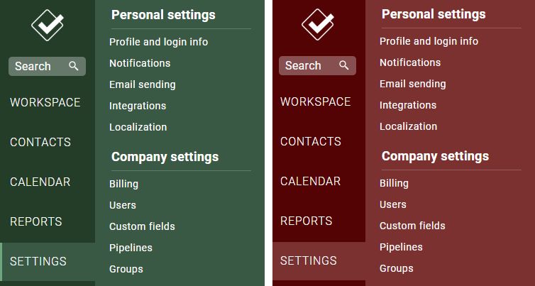Focus the Search field in green sidebar
535x286 pixels.
point(47,66)
